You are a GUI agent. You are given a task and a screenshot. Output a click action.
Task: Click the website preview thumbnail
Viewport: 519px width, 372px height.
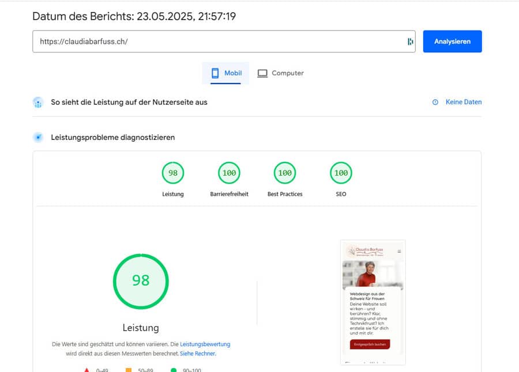click(373, 302)
